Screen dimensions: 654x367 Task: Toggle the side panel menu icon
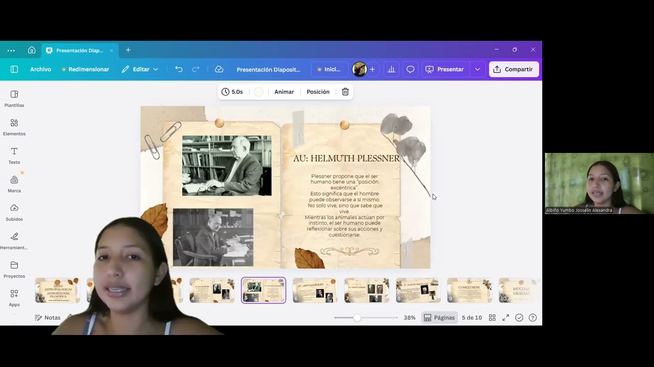click(14, 69)
